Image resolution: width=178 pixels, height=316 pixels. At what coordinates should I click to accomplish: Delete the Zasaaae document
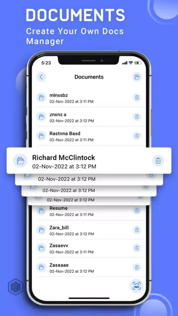(137, 267)
